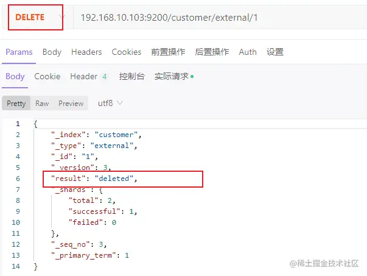Open the 前置操作 tab
Screen dimensions: 367x276
click(168, 52)
